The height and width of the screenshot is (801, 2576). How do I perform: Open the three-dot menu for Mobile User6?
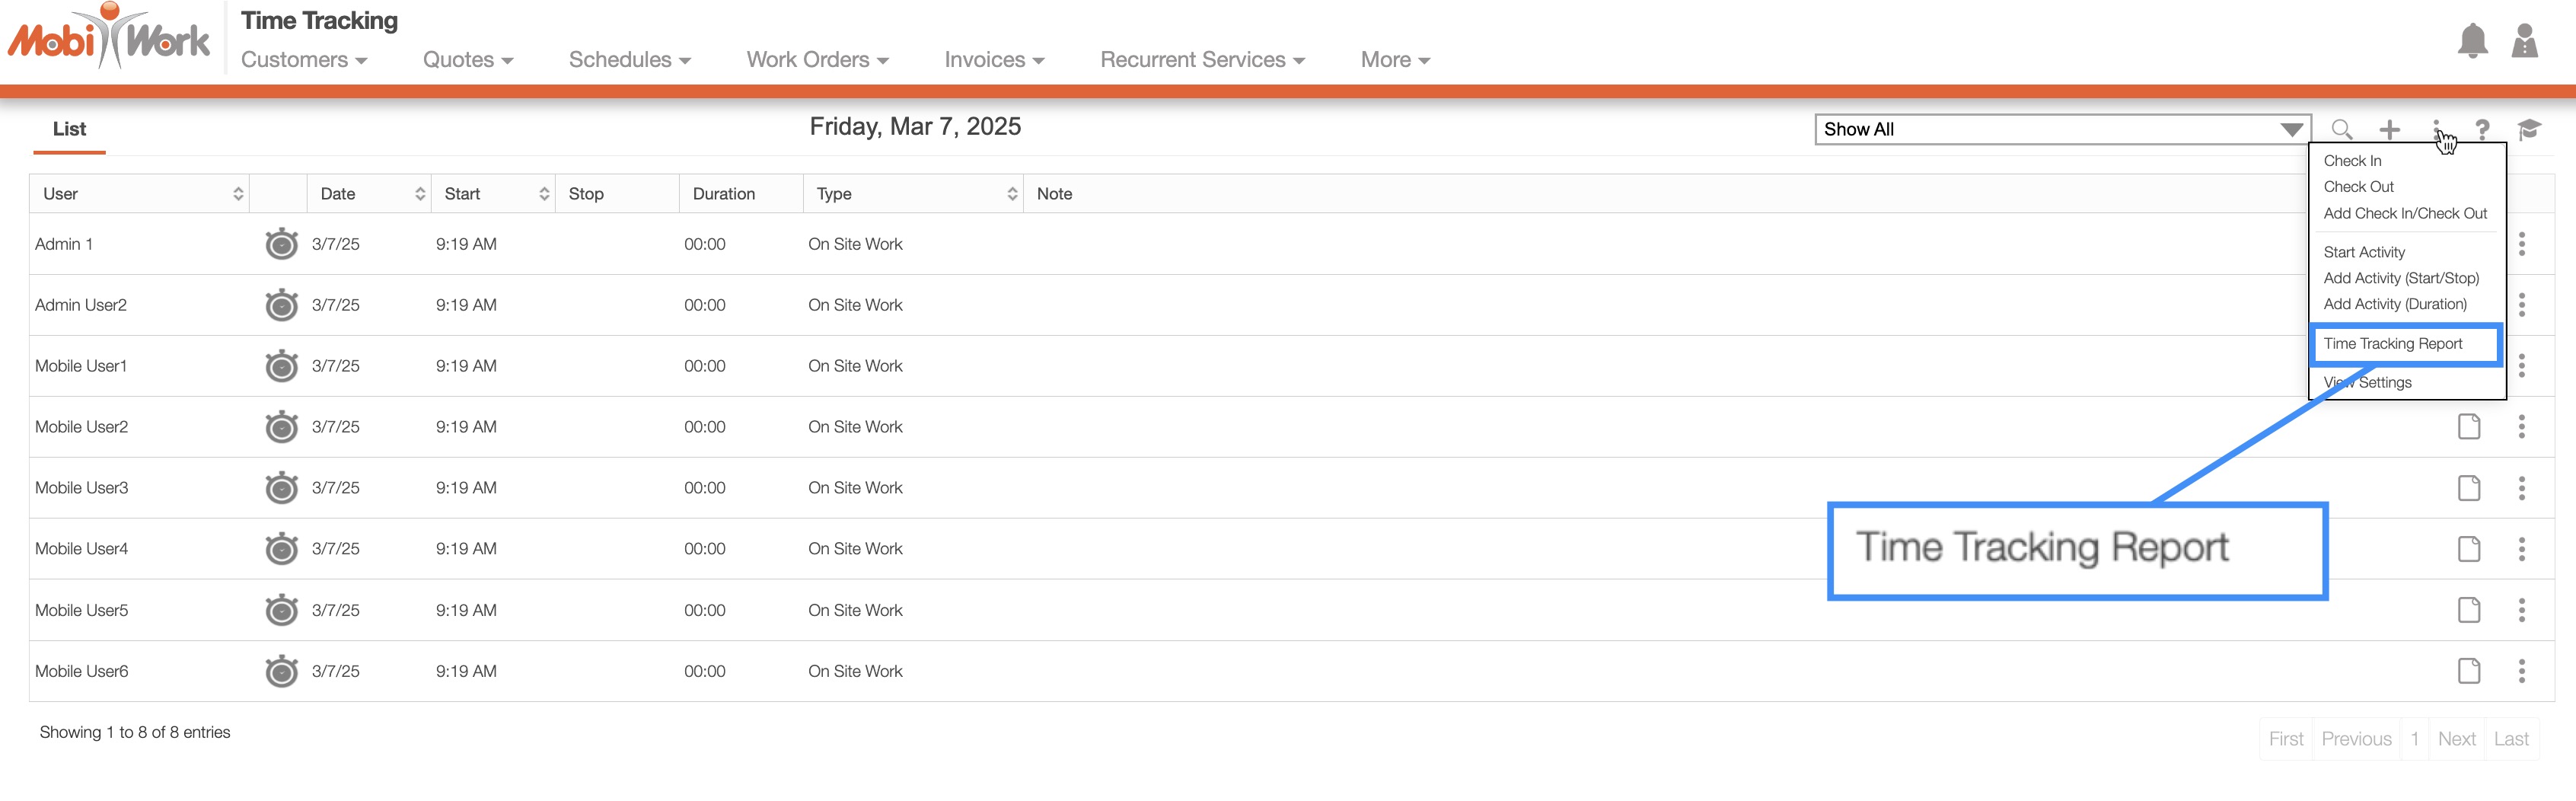2521,671
